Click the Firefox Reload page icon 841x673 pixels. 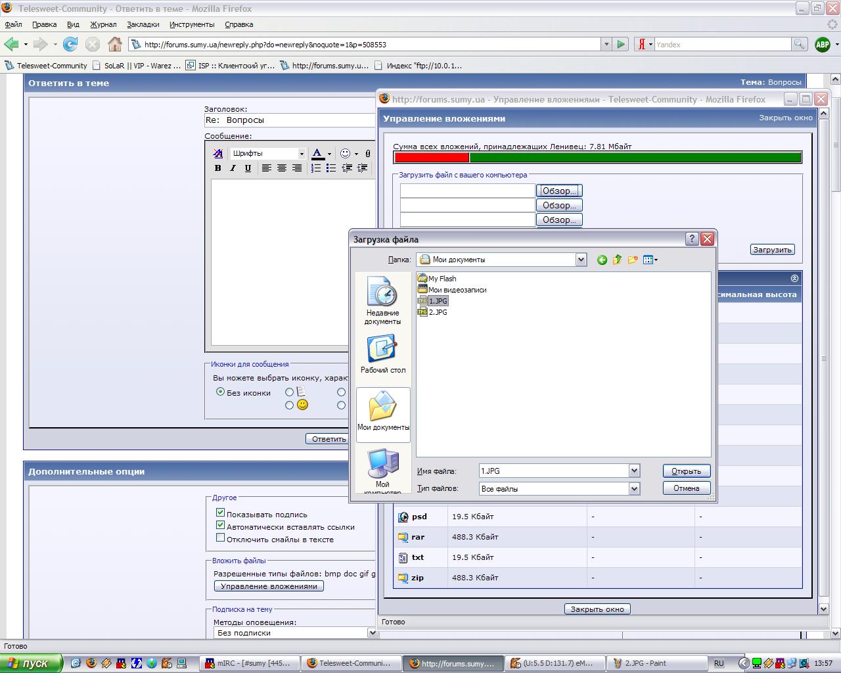click(70, 45)
